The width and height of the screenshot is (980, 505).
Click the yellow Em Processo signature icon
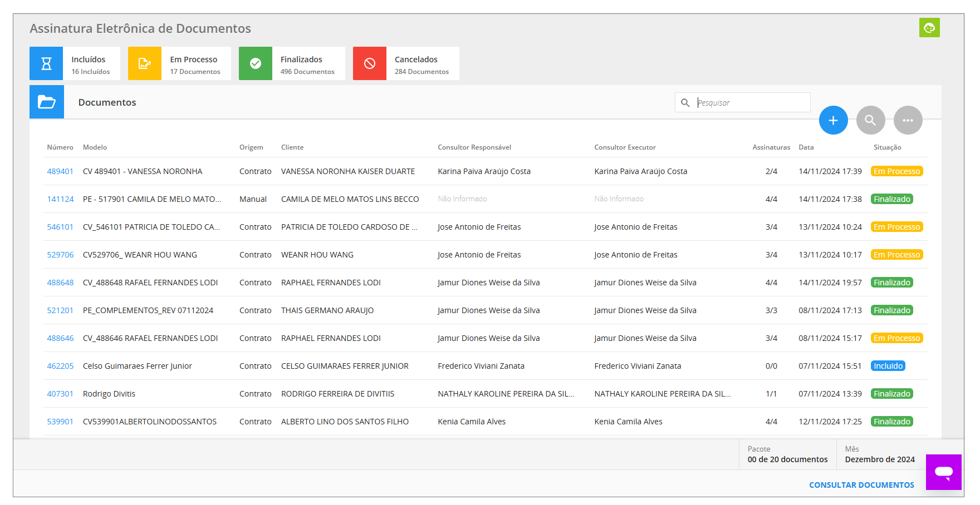click(145, 63)
